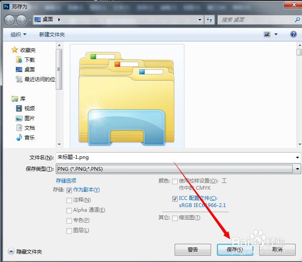Image resolution: width=302 pixels, height=262 pixels.
Task: Click the magnifier search icon
Action: coord(297,19)
